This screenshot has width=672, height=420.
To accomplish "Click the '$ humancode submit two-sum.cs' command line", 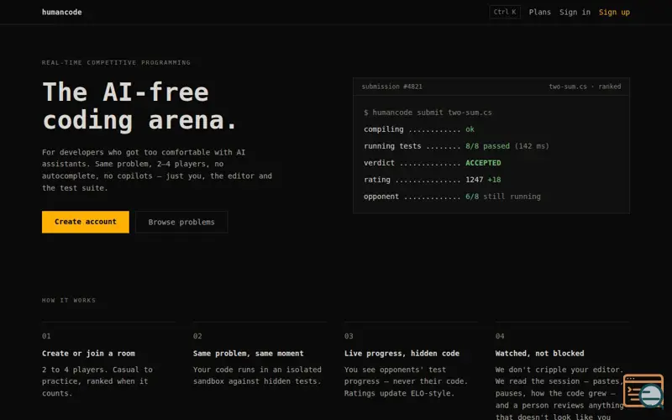I will (x=428, y=113).
